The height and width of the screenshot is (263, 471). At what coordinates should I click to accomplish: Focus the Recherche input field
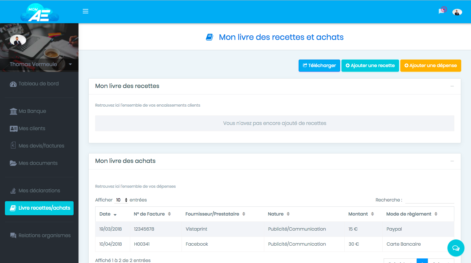pos(429,200)
